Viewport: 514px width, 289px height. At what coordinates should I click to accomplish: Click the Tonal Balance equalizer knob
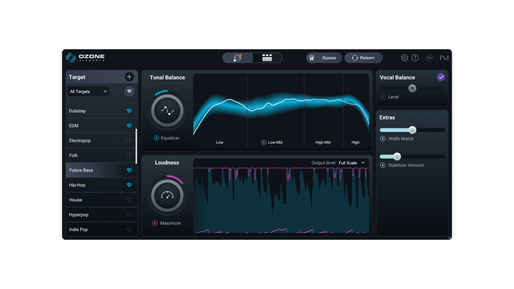167,111
